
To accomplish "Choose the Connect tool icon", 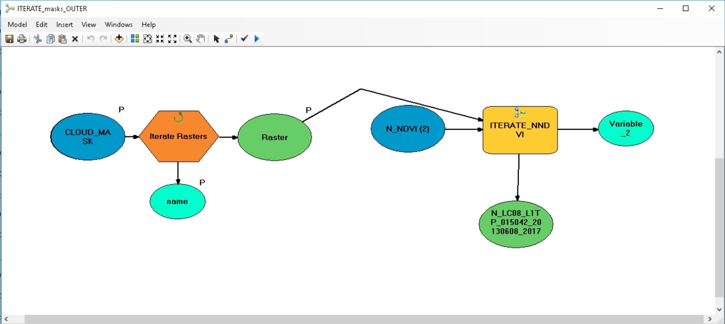I will pyautogui.click(x=229, y=39).
